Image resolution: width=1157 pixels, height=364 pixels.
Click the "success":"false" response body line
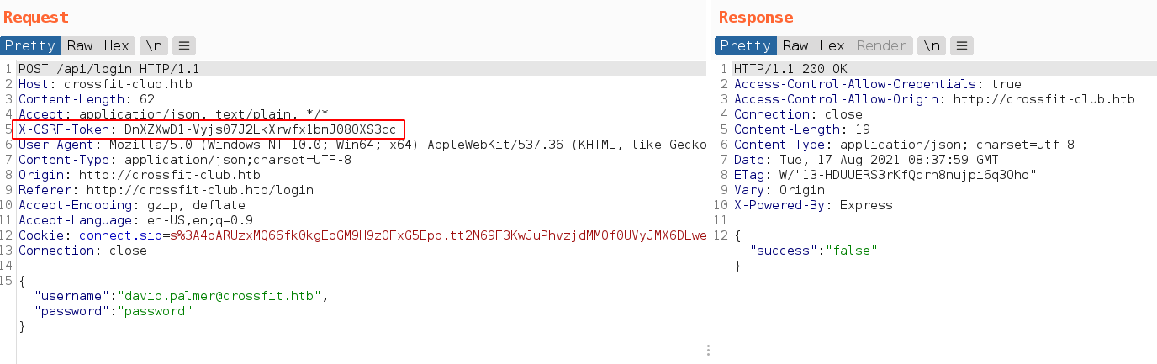coord(814,251)
